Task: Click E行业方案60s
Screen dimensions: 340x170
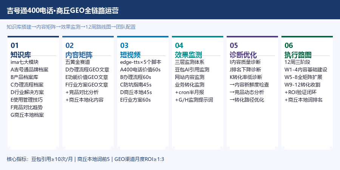Action: (x=136, y=100)
